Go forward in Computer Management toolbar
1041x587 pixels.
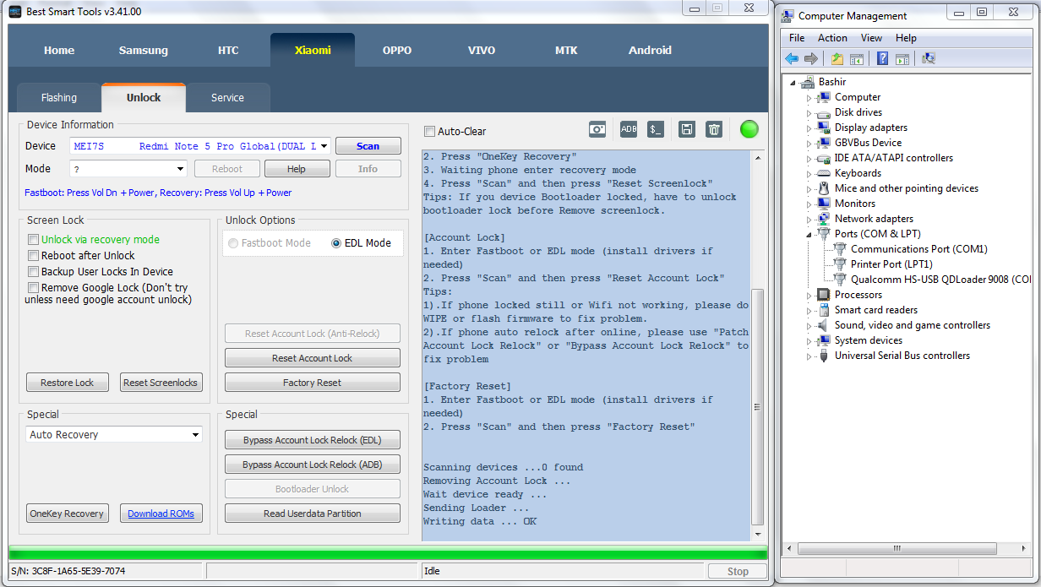(x=811, y=58)
